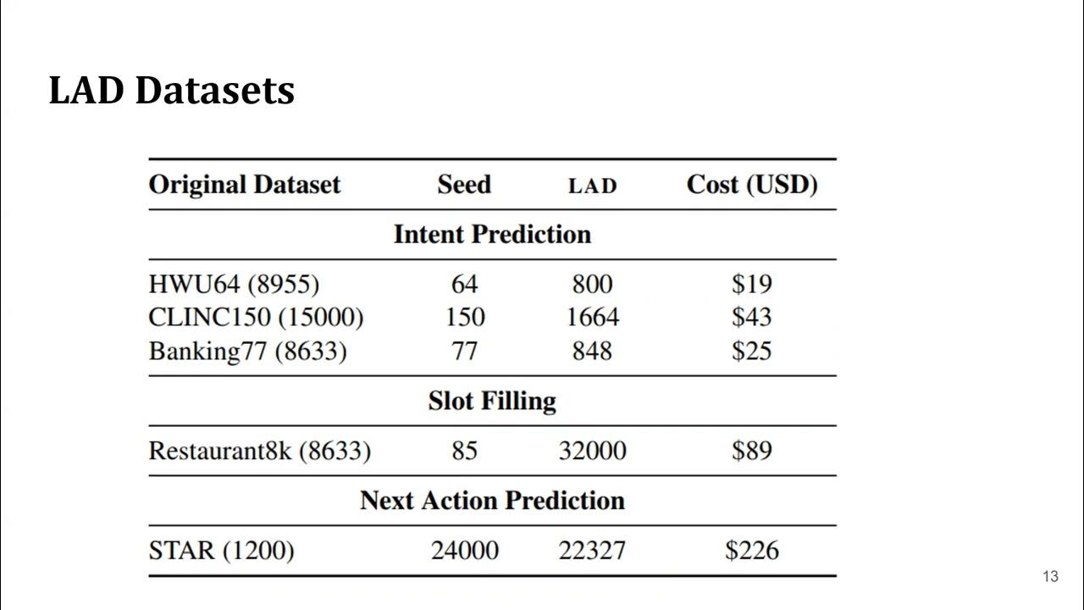Click the Intent Prediction section heading
The width and height of the screenshot is (1084, 610).
click(x=492, y=235)
